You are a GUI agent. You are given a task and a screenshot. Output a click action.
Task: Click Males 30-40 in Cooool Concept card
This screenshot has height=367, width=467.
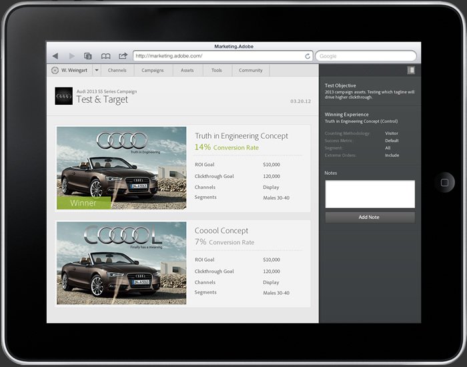click(x=276, y=293)
